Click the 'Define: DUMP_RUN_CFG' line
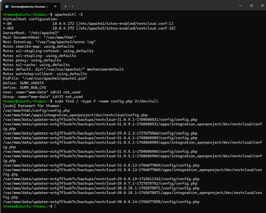 24,88
